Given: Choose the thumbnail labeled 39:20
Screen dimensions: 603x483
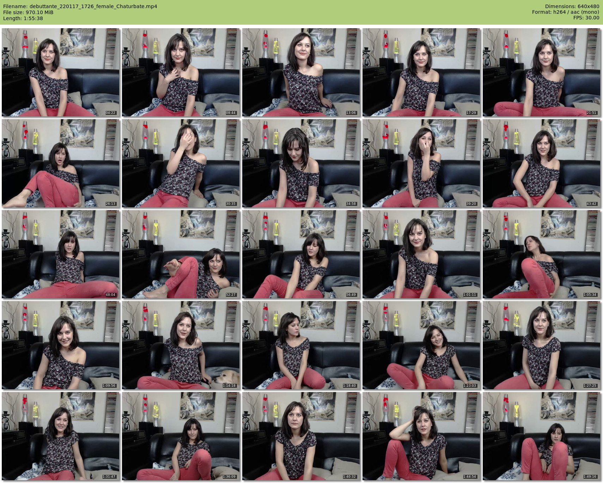Looking at the screenshot, I should point(421,163).
